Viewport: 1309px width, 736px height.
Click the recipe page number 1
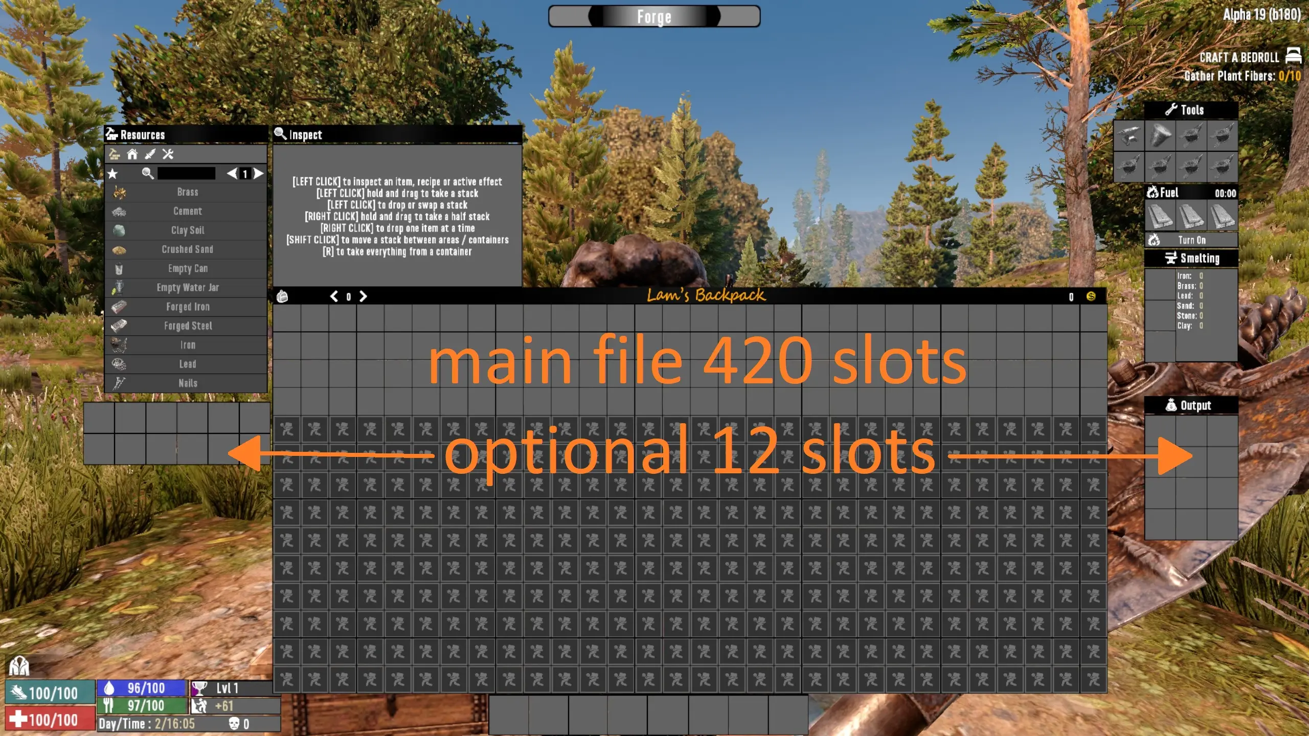click(x=245, y=174)
